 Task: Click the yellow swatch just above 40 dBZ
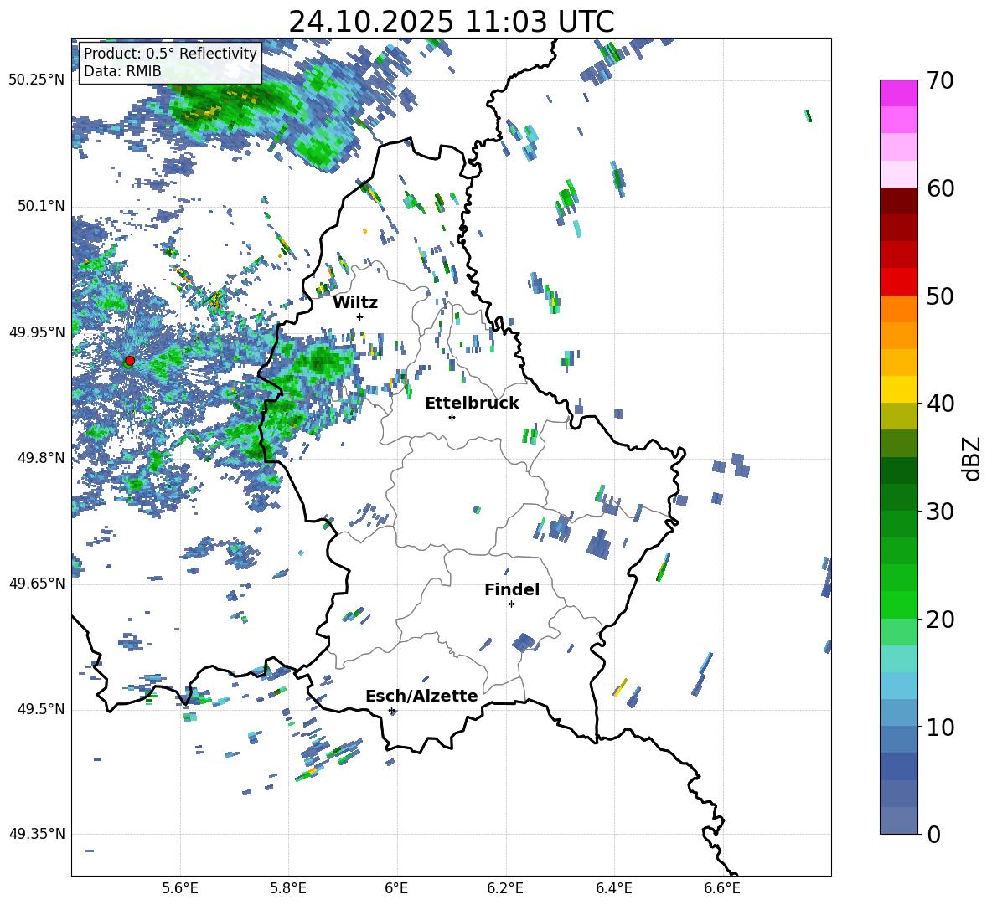(x=898, y=390)
